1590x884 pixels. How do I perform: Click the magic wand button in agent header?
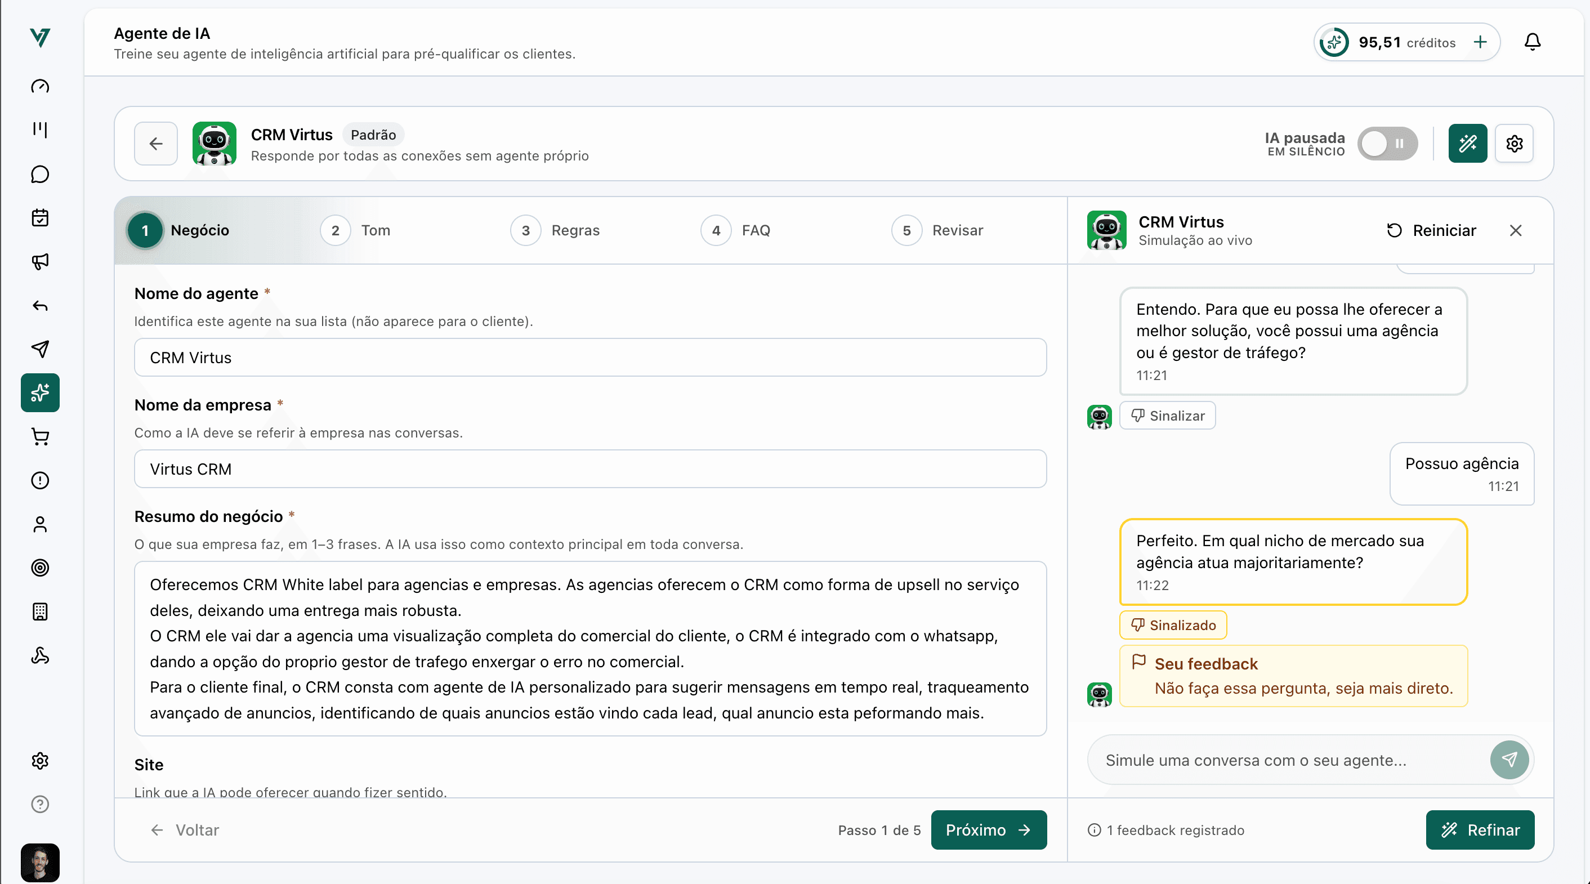coord(1468,144)
